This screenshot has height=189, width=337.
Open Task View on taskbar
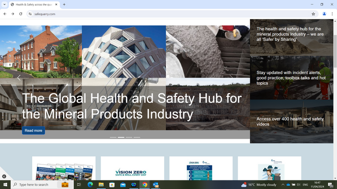coord(79,185)
